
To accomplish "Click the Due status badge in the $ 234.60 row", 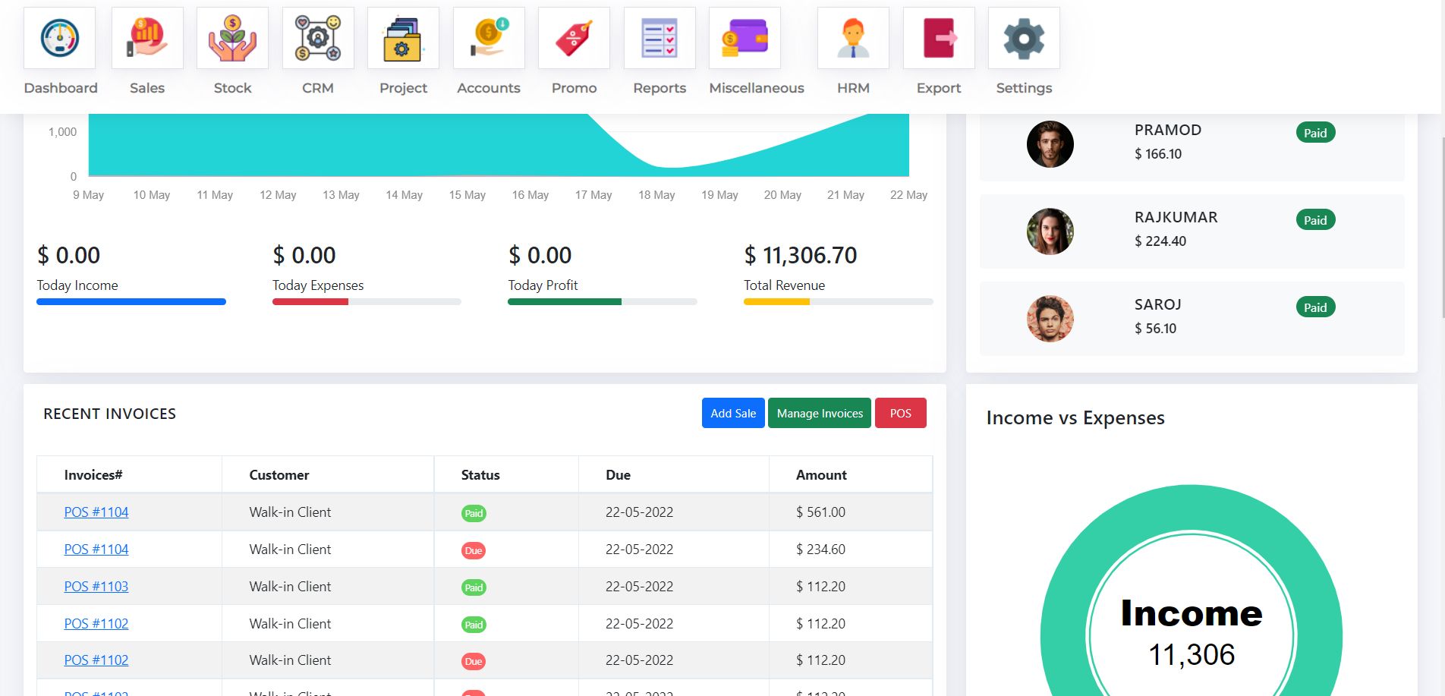I will point(474,550).
